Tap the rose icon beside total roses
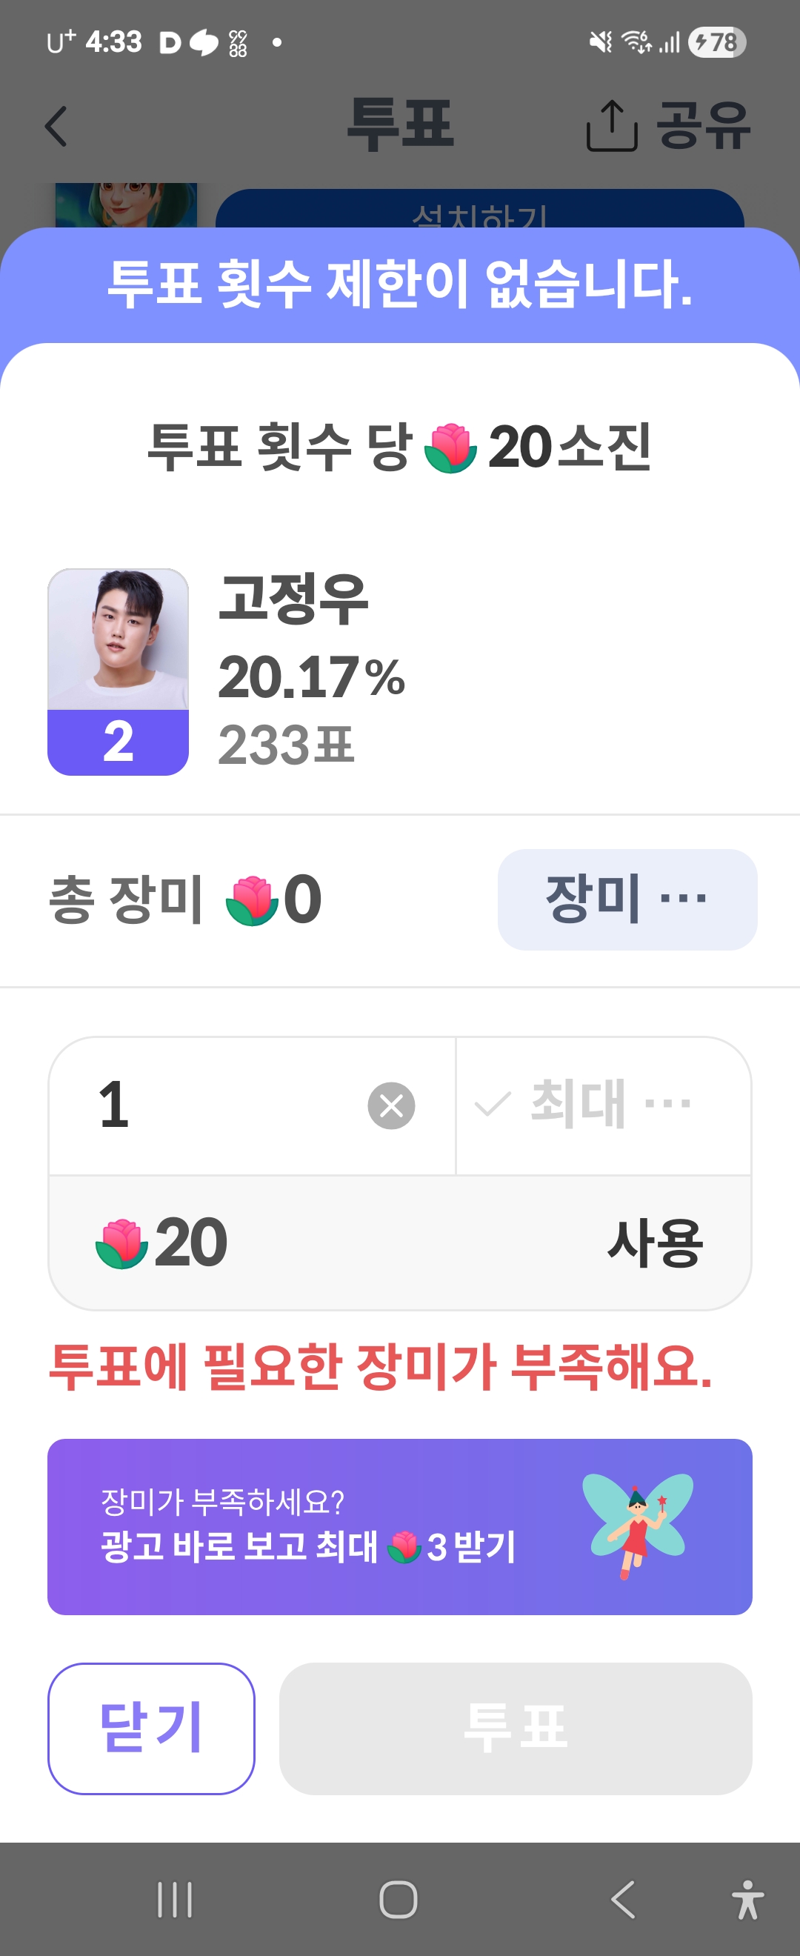Viewport: 800px width, 1956px height. [x=251, y=900]
